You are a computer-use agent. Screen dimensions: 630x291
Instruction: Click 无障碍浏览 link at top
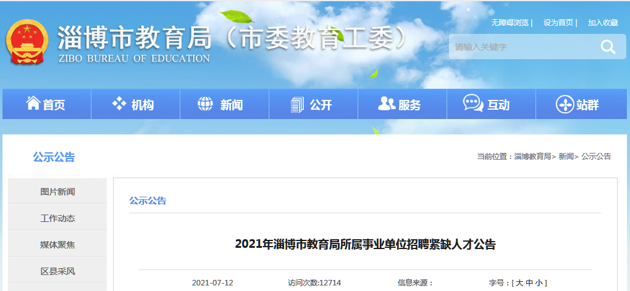click(x=510, y=23)
